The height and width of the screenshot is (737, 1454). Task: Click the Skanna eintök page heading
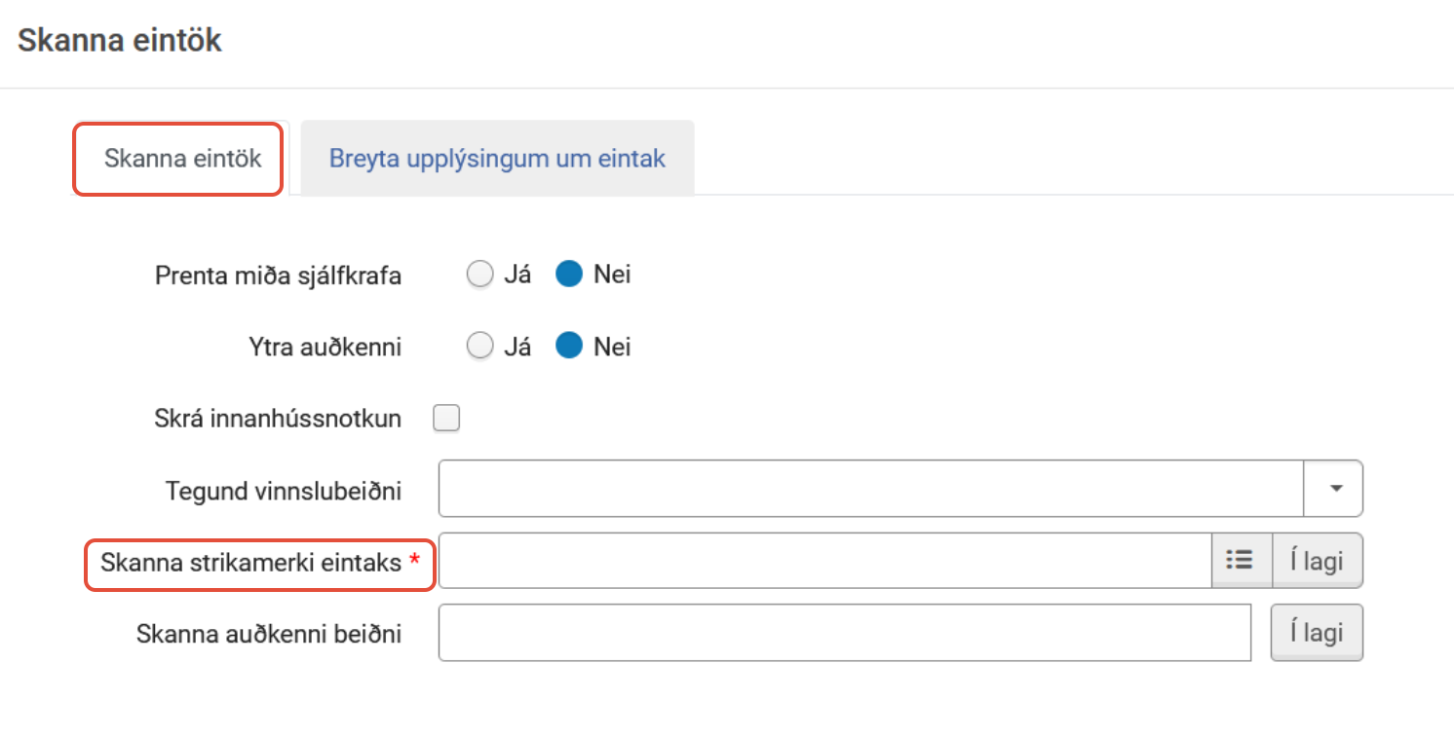(120, 41)
